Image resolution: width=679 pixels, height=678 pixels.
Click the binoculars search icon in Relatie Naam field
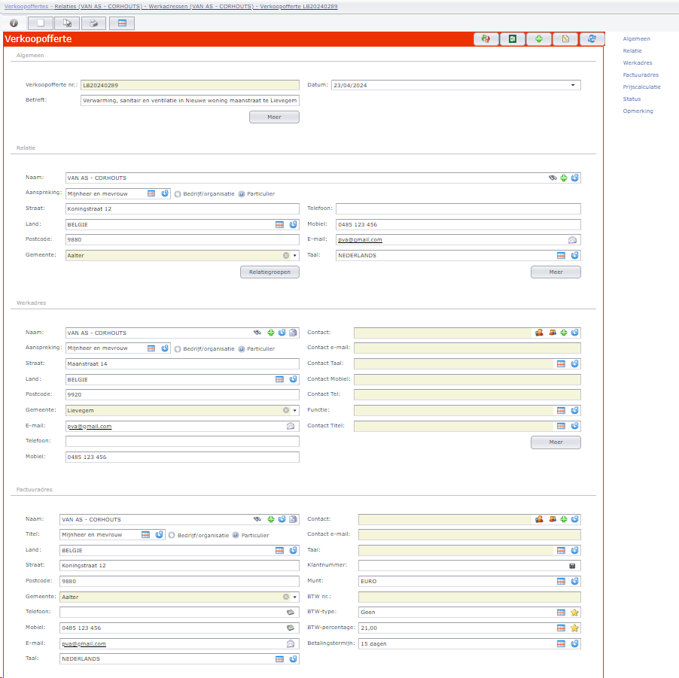(553, 178)
